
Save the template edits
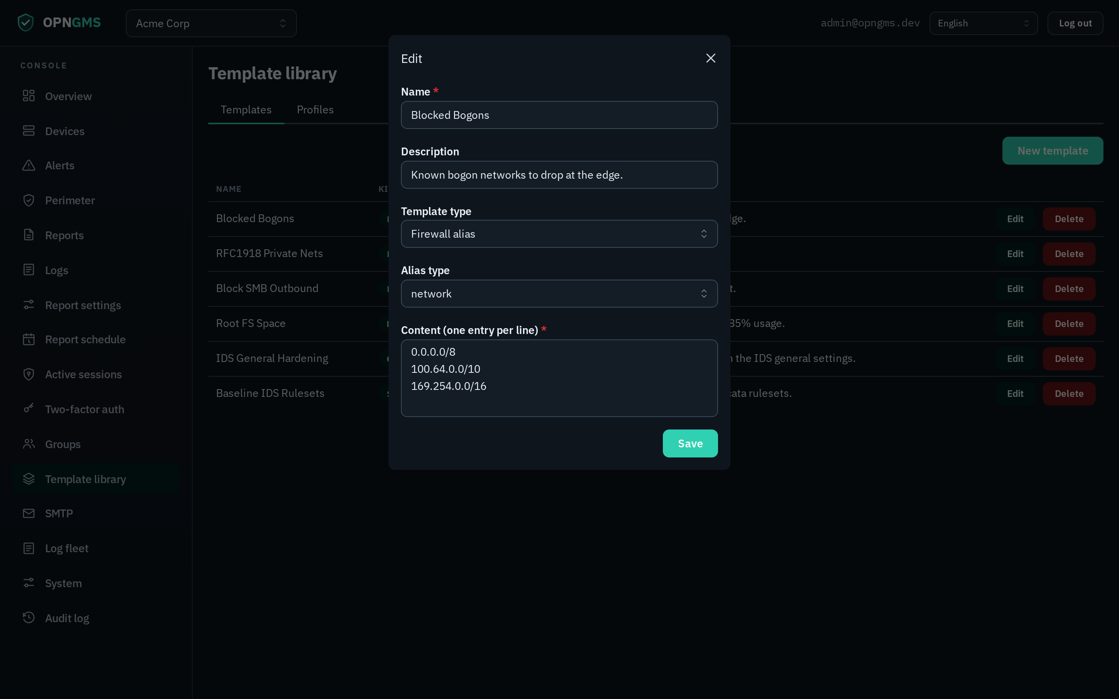(x=690, y=443)
